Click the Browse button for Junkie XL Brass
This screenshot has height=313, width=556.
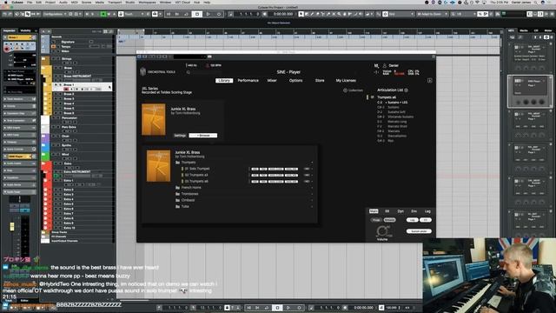[x=202, y=136]
